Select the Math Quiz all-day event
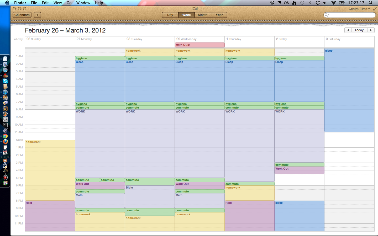 (199, 45)
